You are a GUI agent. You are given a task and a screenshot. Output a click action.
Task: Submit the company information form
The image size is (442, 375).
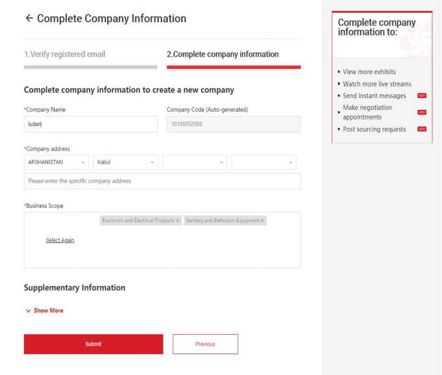(94, 344)
